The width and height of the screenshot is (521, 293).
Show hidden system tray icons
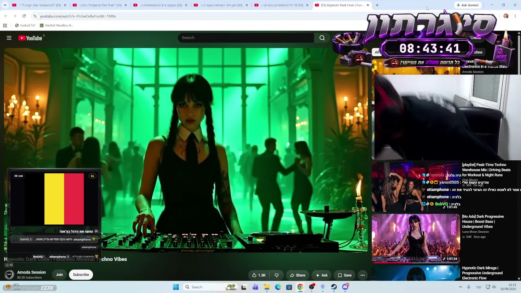460,287
